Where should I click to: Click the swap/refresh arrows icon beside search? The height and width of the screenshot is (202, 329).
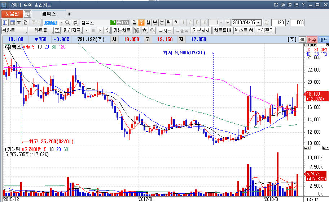tap(75, 22)
